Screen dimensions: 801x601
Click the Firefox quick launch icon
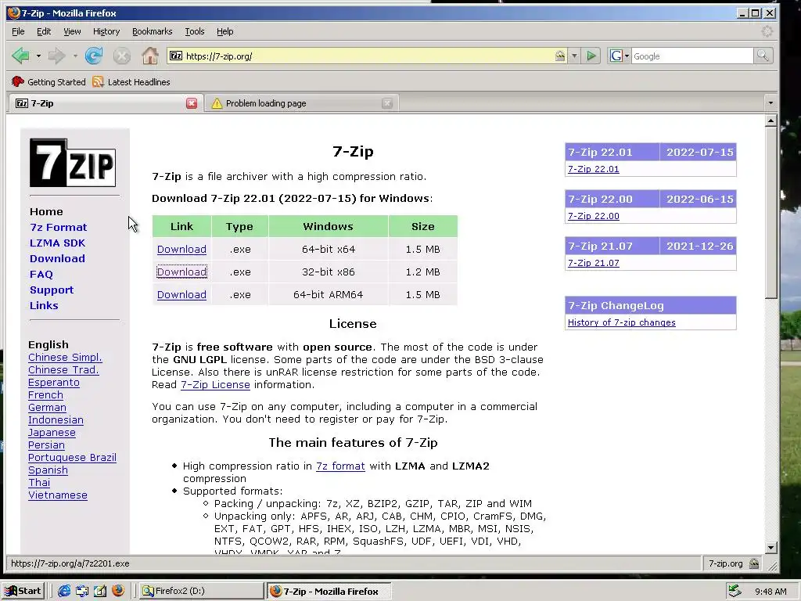(118, 591)
